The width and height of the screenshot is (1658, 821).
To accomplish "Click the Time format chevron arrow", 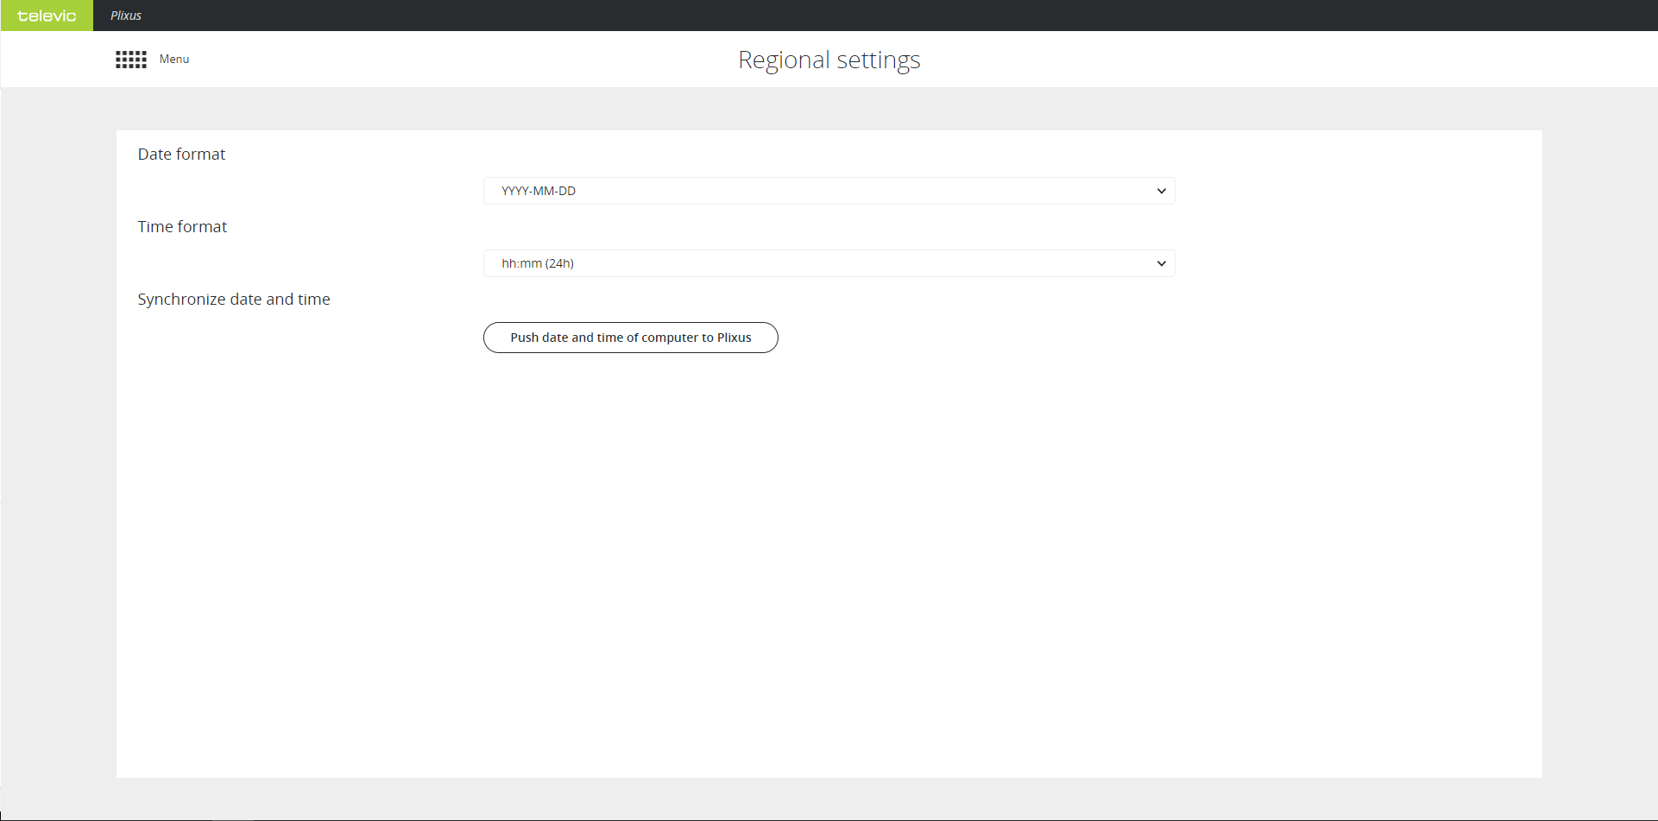I will [x=1161, y=263].
